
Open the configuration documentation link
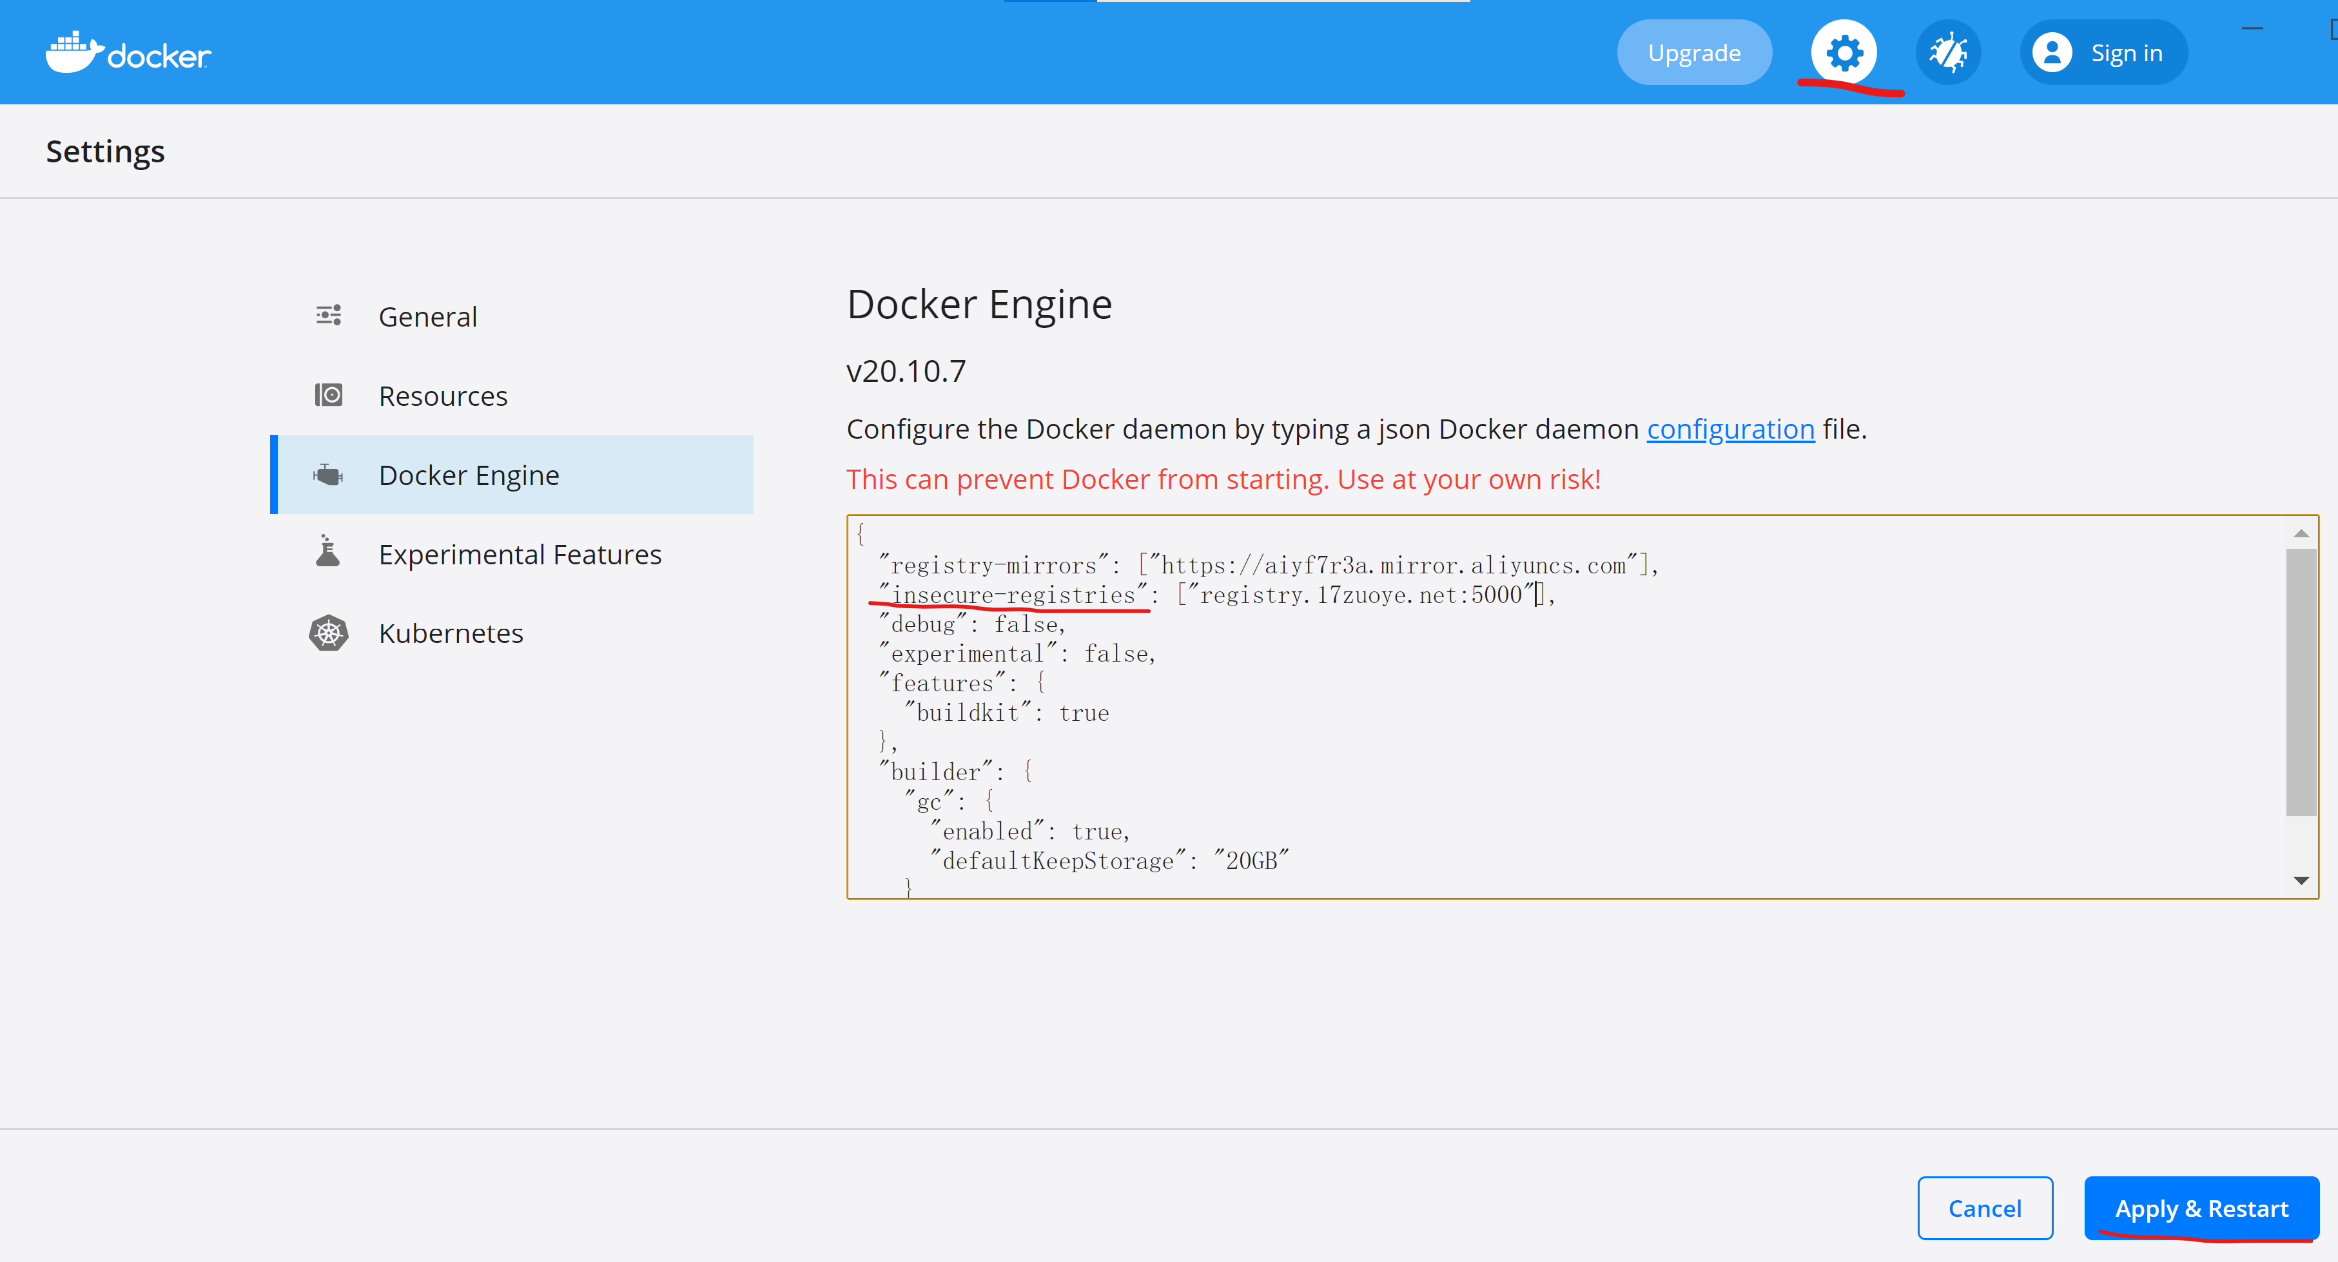(x=1730, y=429)
